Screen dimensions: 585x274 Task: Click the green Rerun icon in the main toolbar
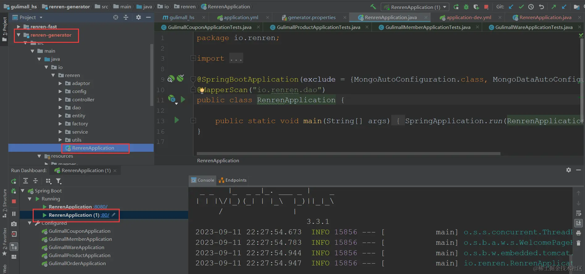pyautogui.click(x=456, y=7)
